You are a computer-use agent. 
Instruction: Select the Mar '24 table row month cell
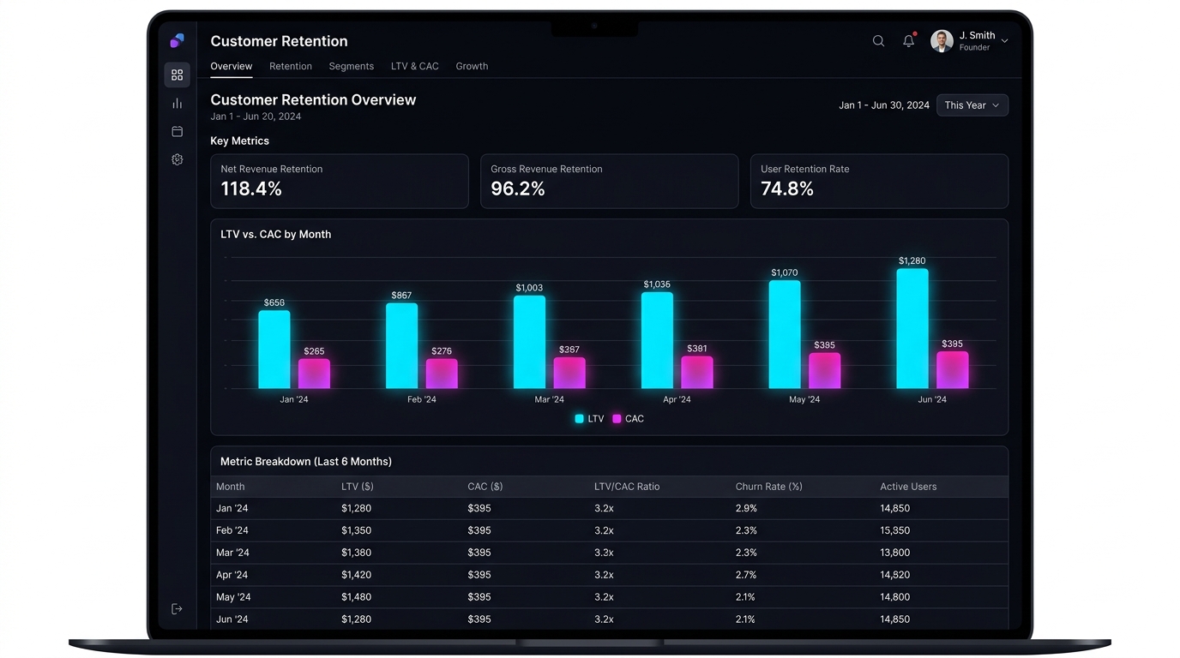coord(232,553)
